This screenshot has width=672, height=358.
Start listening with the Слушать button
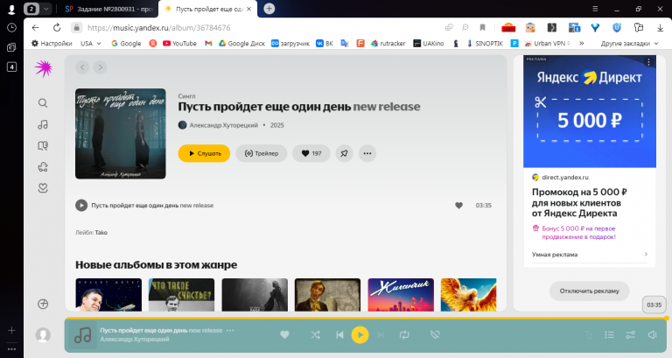pyautogui.click(x=204, y=153)
